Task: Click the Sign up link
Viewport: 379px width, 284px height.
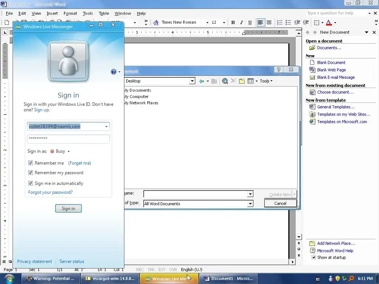Action: 42,110
